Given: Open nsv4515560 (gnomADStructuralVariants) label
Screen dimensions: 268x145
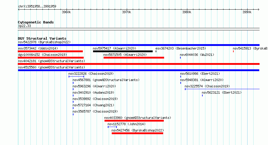Looking at the screenshot, I should click(x=51, y=67).
